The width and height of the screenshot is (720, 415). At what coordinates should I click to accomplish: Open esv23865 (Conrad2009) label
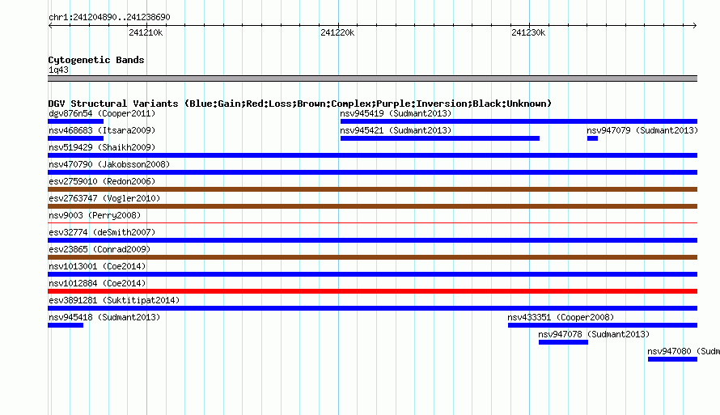[100, 249]
